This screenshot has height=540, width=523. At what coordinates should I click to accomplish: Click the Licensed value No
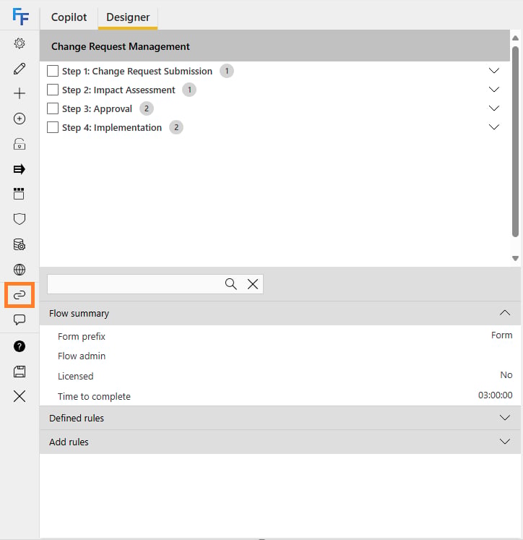pyautogui.click(x=506, y=374)
